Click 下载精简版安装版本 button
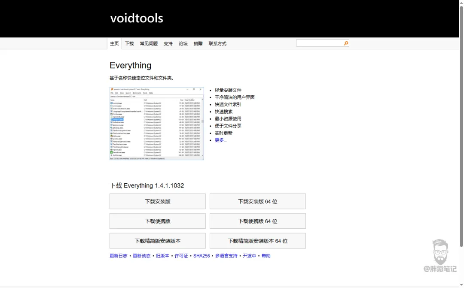Image resolution: width=464 pixels, height=288 pixels. (157, 241)
